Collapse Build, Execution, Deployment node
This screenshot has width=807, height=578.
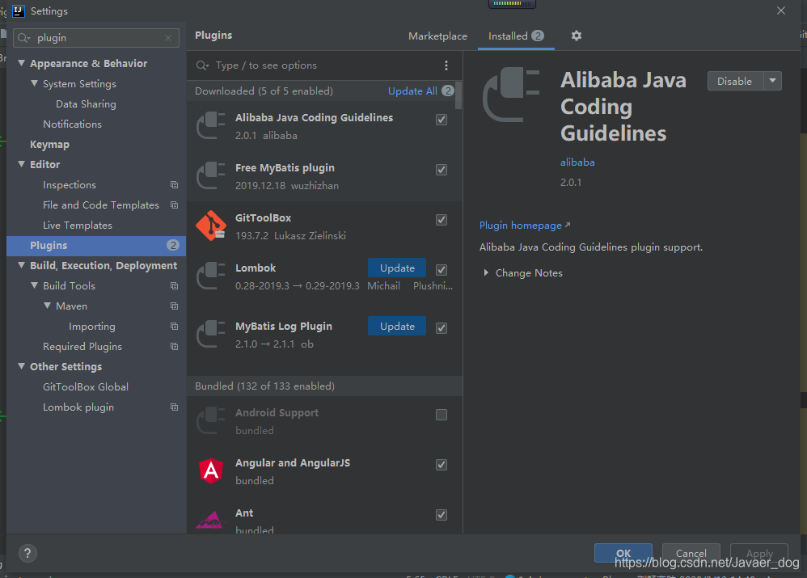(x=21, y=265)
